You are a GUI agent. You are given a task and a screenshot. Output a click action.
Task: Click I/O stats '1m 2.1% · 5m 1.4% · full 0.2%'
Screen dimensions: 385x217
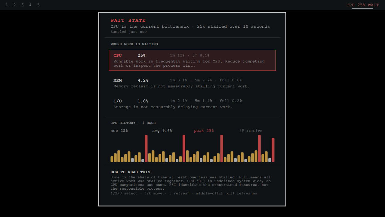click(x=206, y=101)
